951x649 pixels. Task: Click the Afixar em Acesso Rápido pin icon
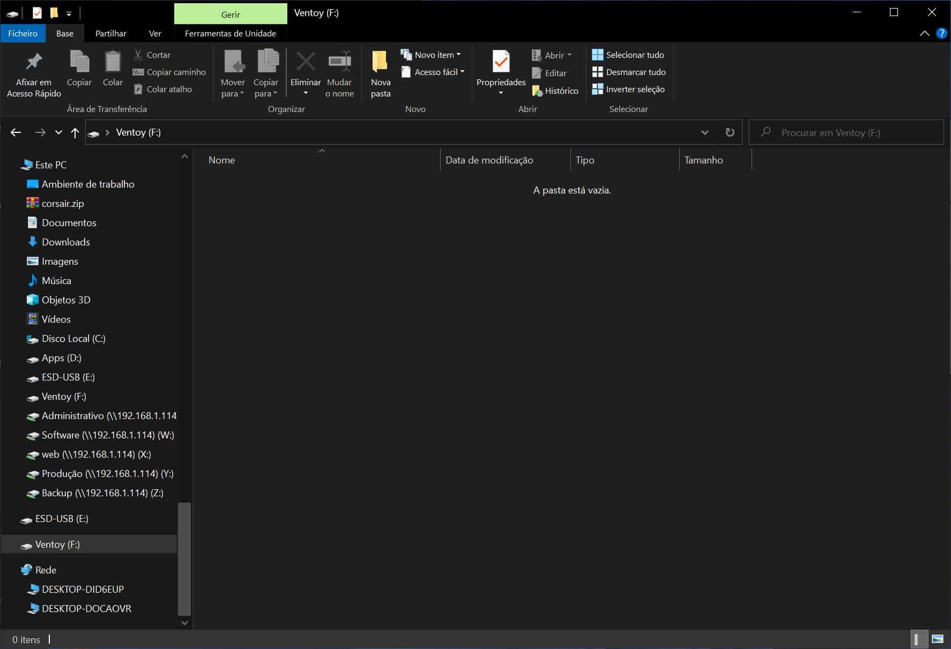(x=34, y=62)
